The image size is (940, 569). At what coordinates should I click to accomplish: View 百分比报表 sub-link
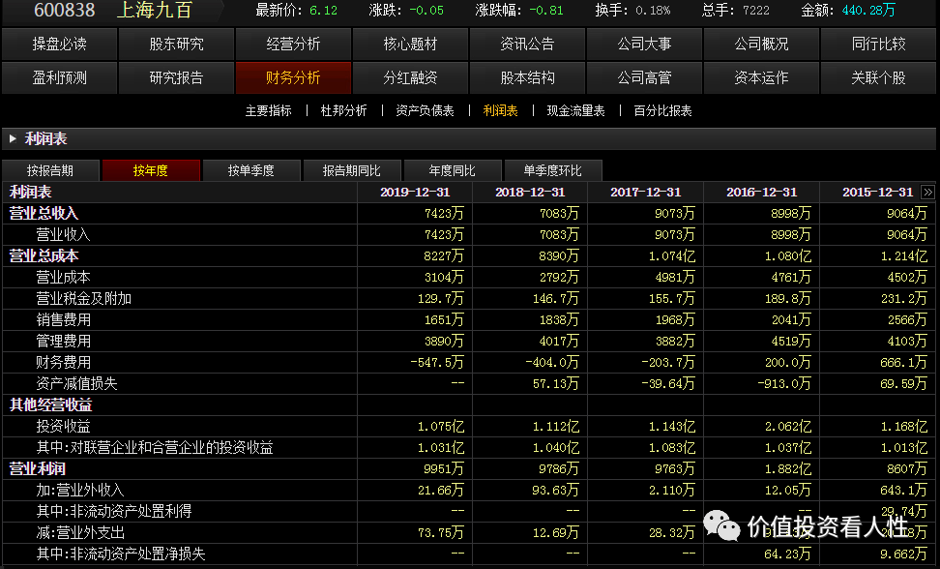pos(662,111)
